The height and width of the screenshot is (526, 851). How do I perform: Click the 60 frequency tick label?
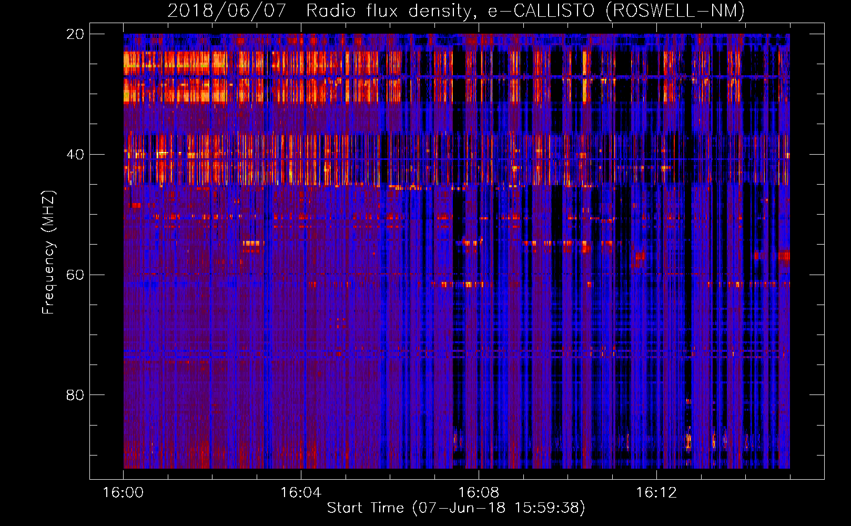click(x=75, y=275)
